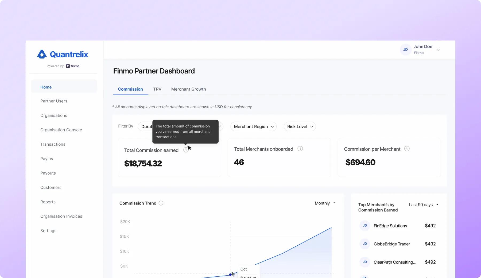The image size is (481, 278).
Task: Click the Quantrelix logo icon
Action: coord(42,54)
